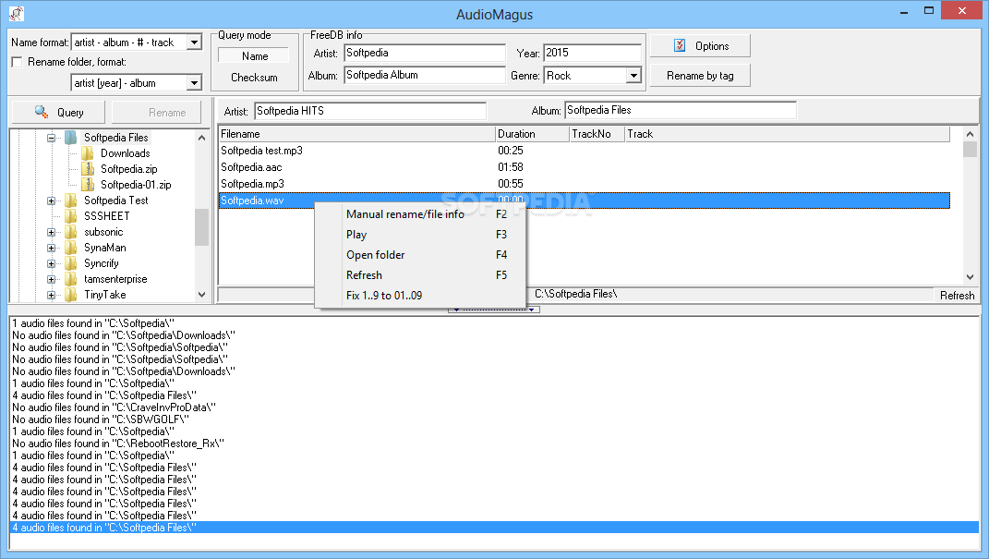Viewport: 989px width, 559px height.
Task: Click folder tree scroll up arrow
Action: click(x=201, y=137)
